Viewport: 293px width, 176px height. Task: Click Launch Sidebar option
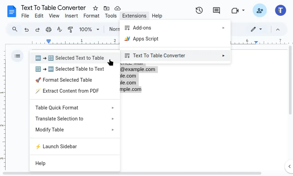tap(60, 146)
